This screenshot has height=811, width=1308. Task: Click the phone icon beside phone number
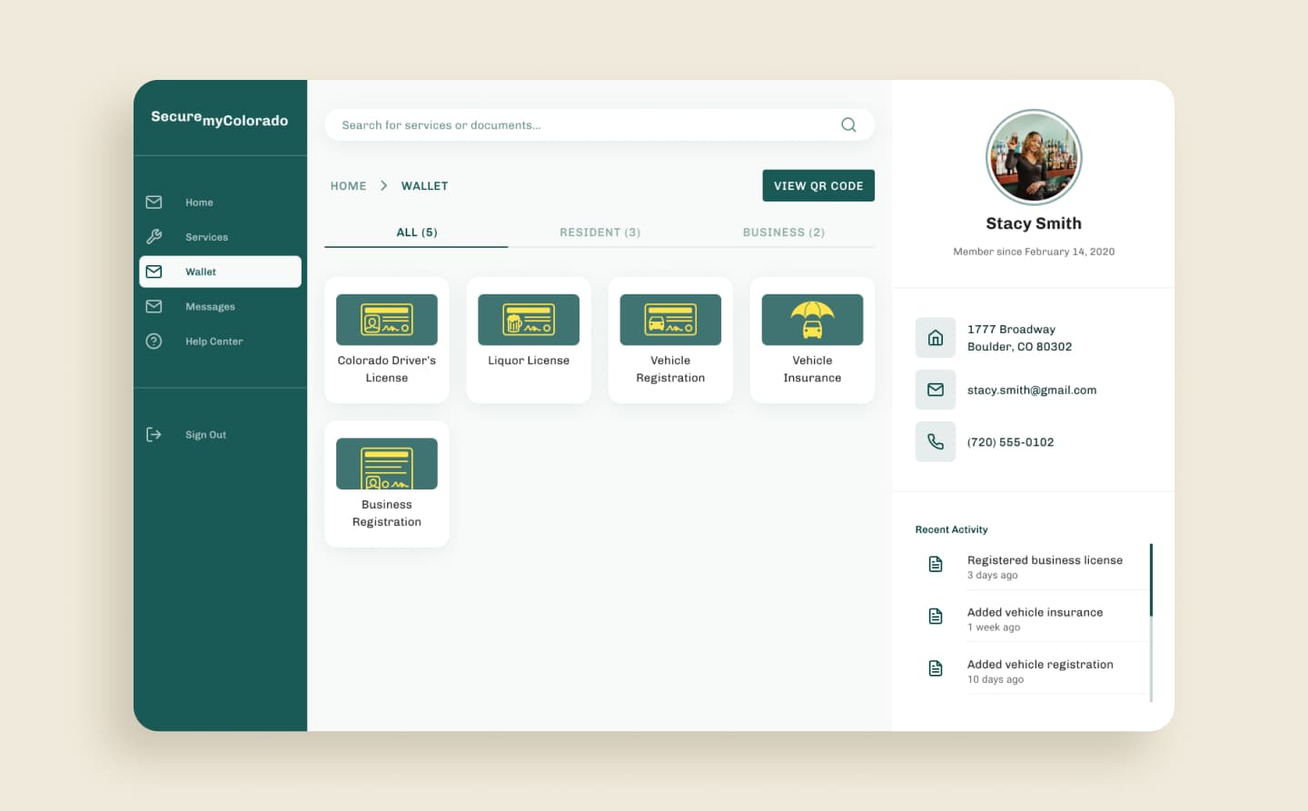tap(935, 442)
